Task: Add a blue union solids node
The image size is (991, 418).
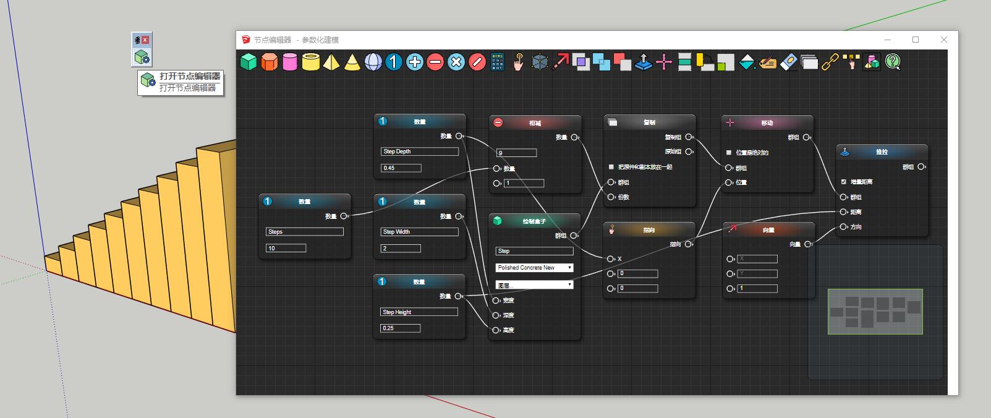Action: [602, 62]
